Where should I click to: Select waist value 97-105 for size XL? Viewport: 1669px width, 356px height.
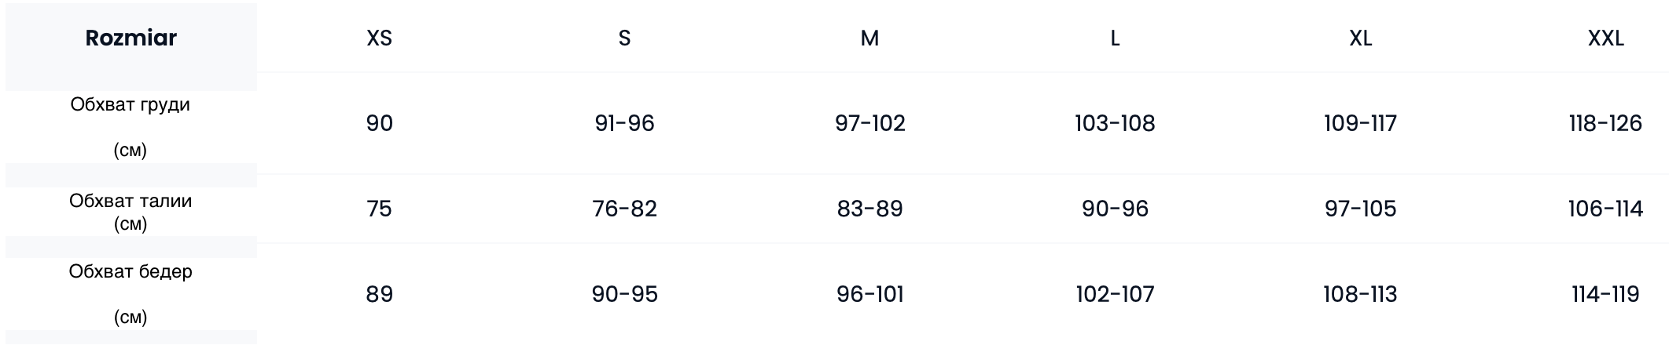coord(1360,209)
